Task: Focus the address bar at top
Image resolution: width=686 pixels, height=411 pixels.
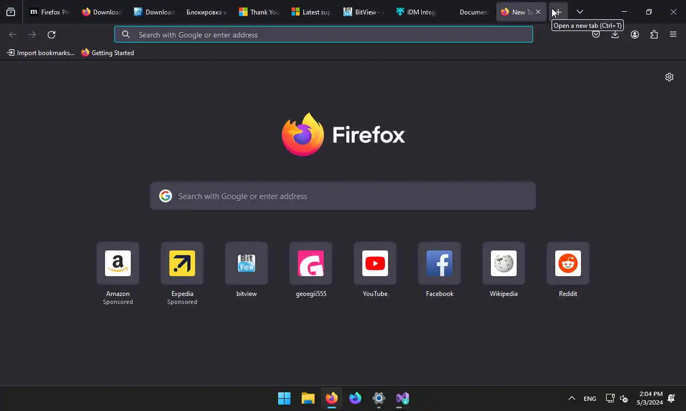Action: pos(324,35)
